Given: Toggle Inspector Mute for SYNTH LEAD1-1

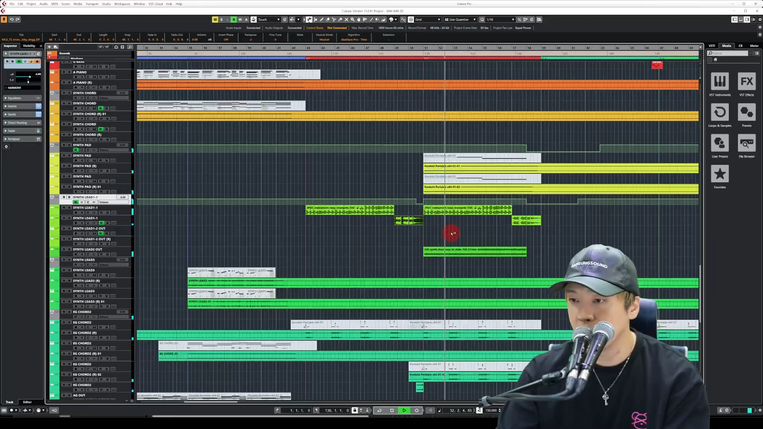Looking at the screenshot, I should (x=7, y=62).
